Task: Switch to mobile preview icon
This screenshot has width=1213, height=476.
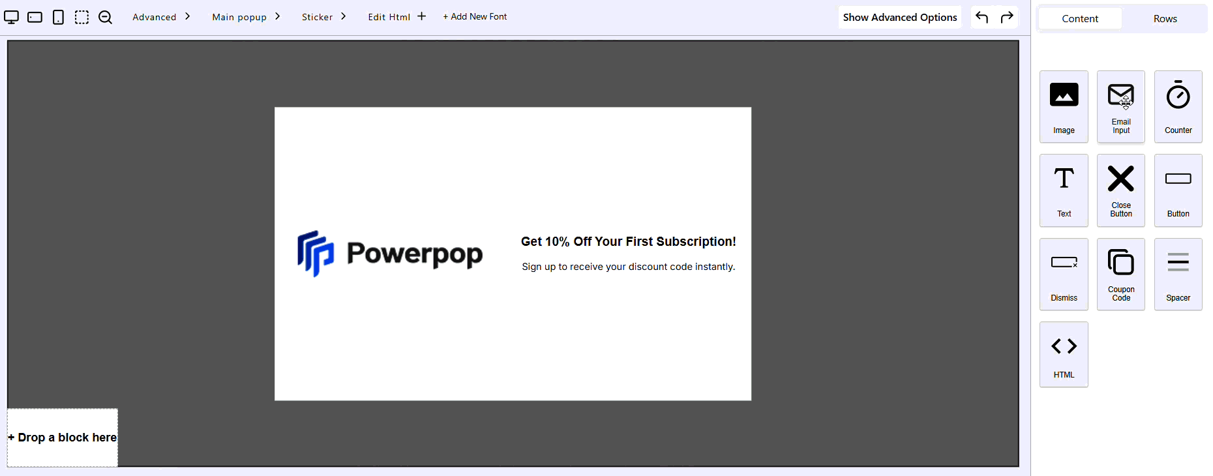Action: pos(58,17)
